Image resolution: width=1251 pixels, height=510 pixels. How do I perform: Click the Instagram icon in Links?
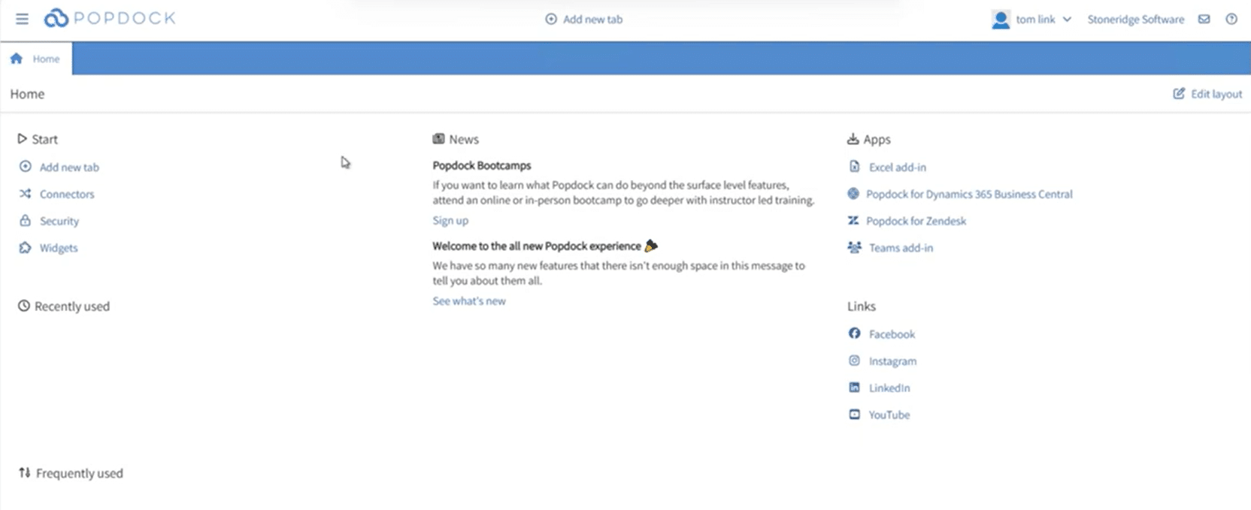(x=854, y=361)
